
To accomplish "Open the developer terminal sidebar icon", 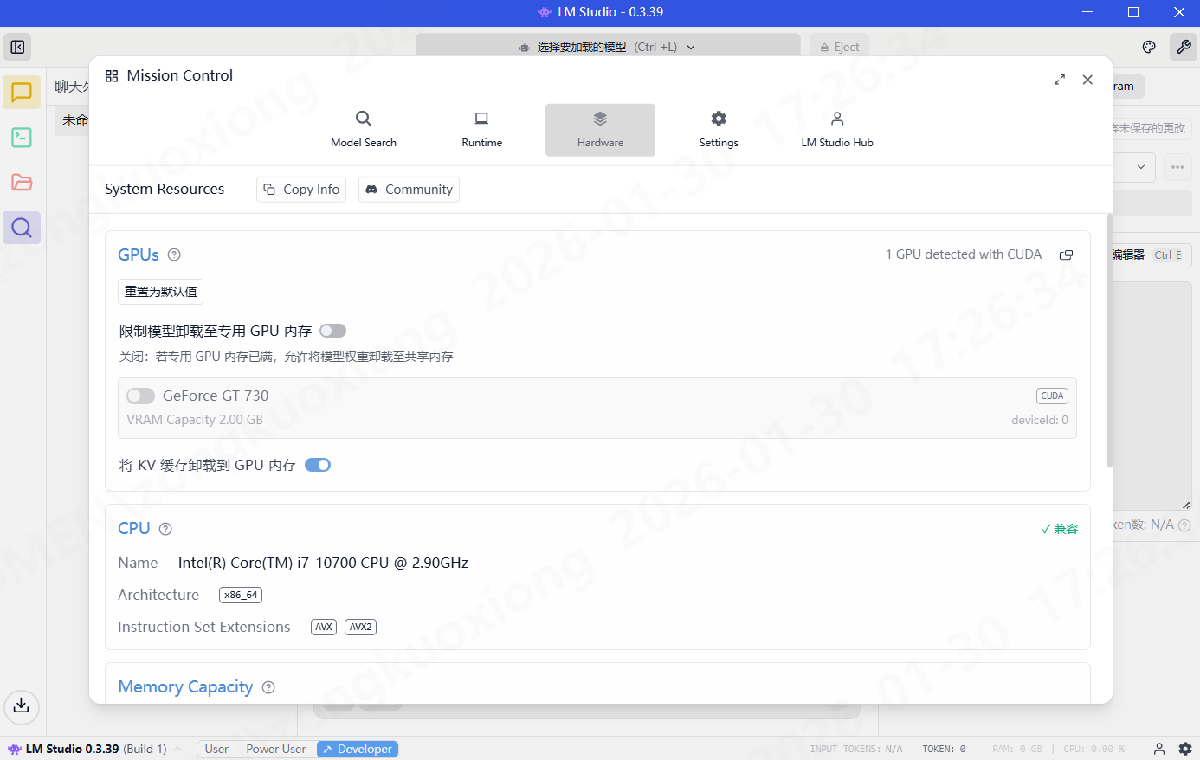I will (22, 138).
